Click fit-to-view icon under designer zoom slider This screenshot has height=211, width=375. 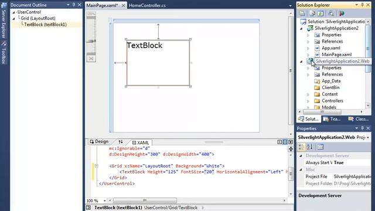point(91,59)
